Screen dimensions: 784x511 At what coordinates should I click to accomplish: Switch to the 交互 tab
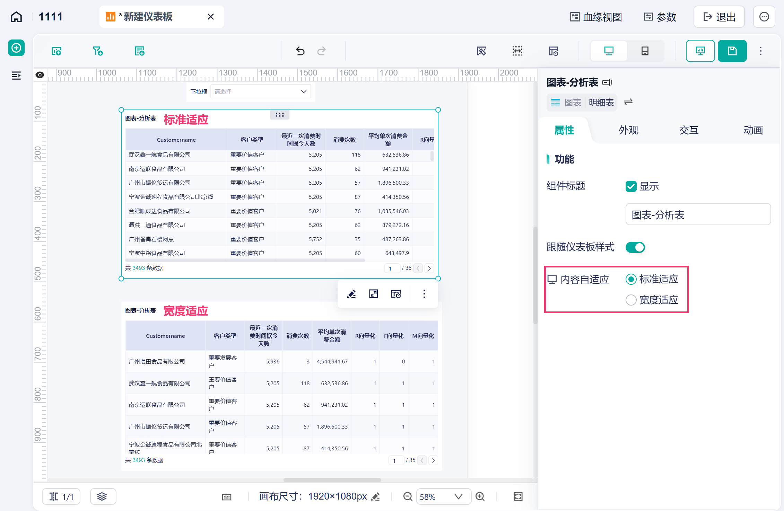(x=689, y=130)
